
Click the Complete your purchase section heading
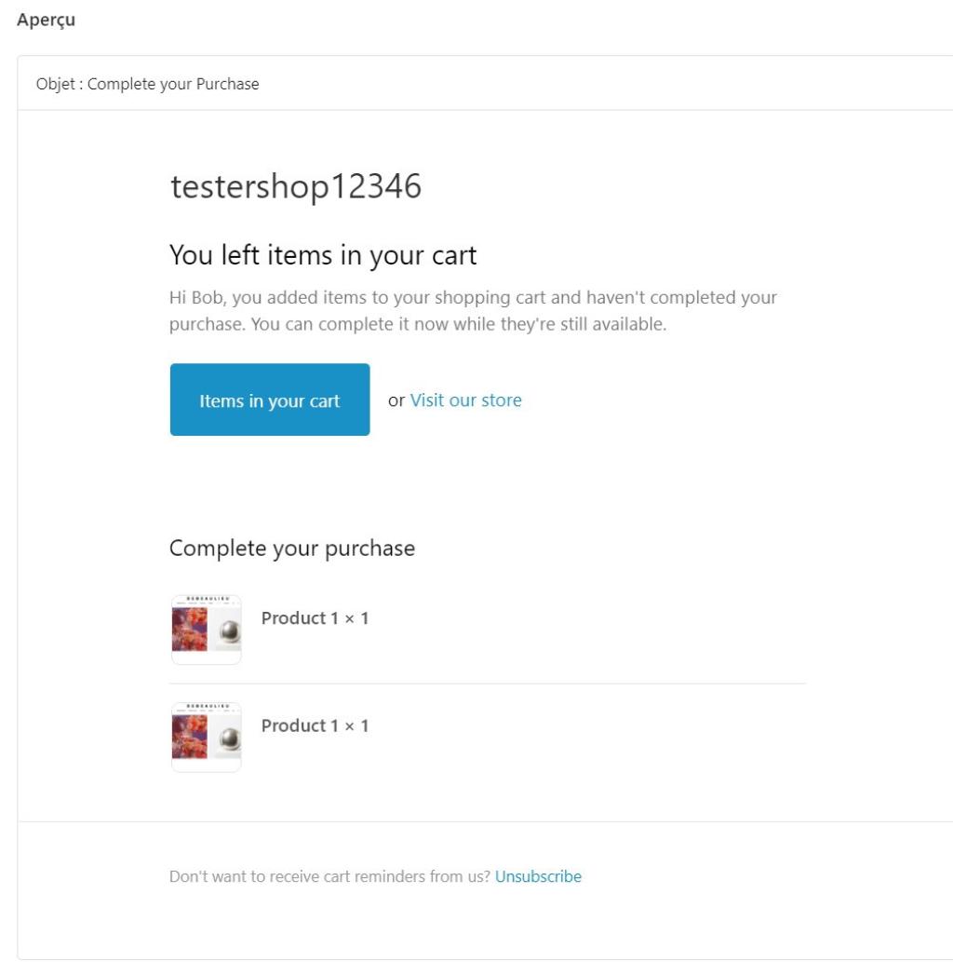(292, 548)
